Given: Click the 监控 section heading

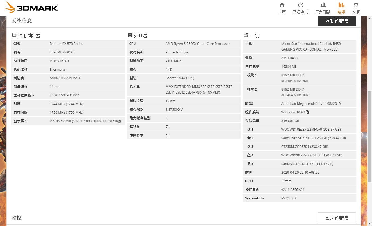Looking at the screenshot, I should tap(16, 218).
